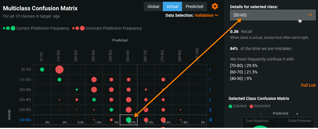Screen dimensions: 318x129
Task: Switch to Global matrix view
Action: click(153, 6)
